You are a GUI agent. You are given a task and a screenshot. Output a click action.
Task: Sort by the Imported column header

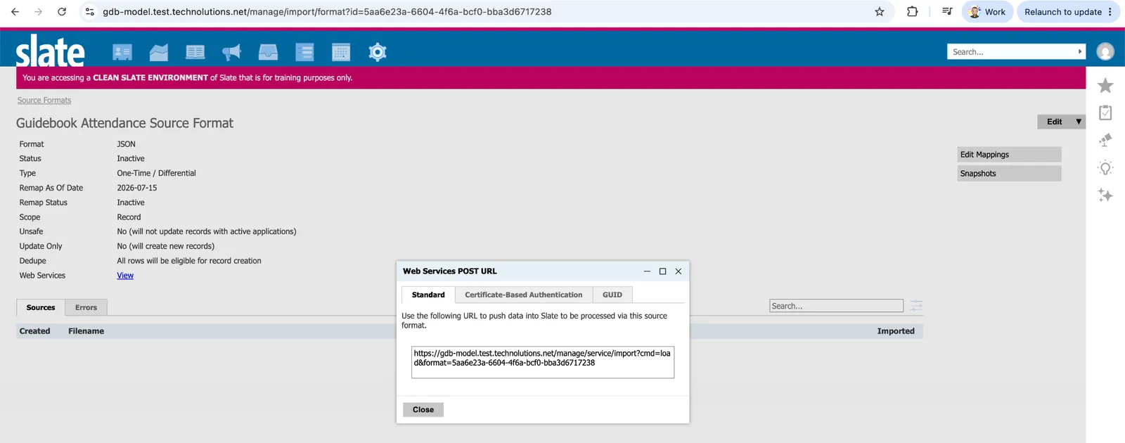click(896, 331)
